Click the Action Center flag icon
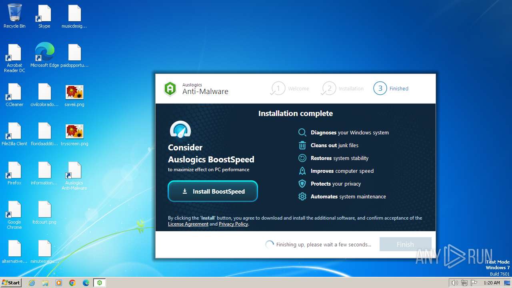Image resolution: width=512 pixels, height=288 pixels. coord(474,283)
